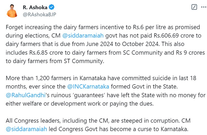Screen dimensions: 207x135
Task: Click the R. Ashoka display name
Action: [35, 7]
